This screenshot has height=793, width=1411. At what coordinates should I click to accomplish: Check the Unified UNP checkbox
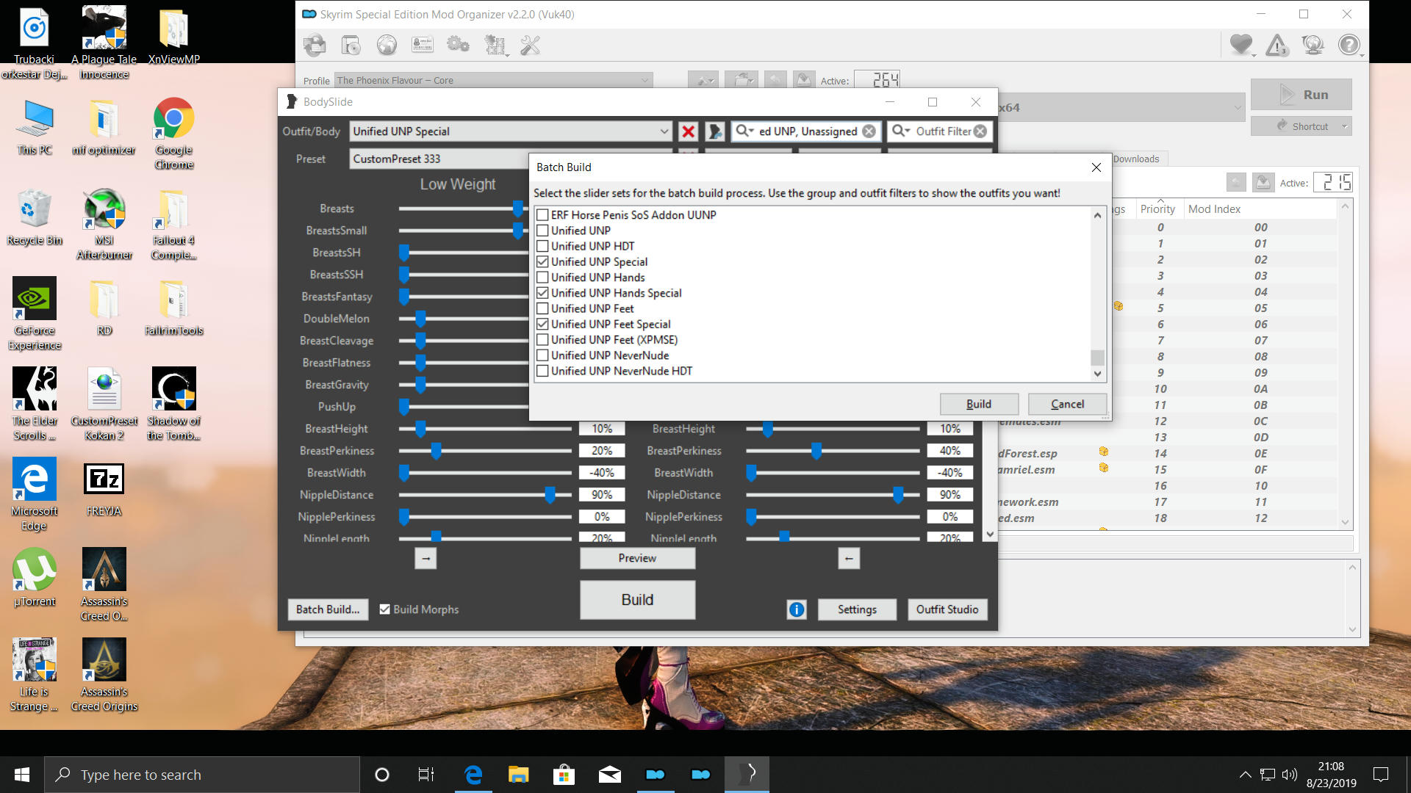(542, 231)
